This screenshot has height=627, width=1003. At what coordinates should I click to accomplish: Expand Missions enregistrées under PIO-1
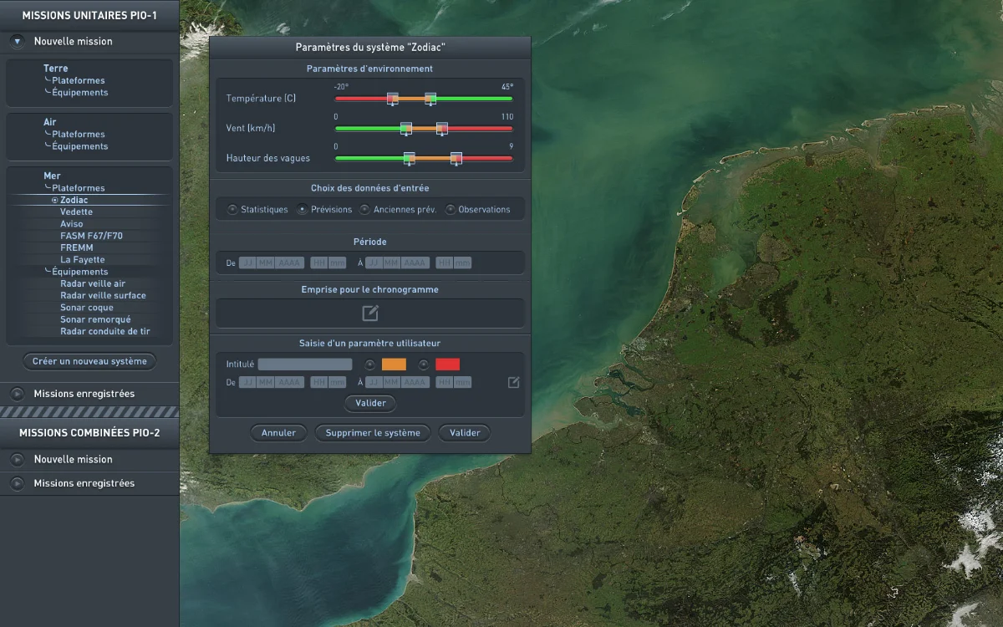[x=17, y=394]
